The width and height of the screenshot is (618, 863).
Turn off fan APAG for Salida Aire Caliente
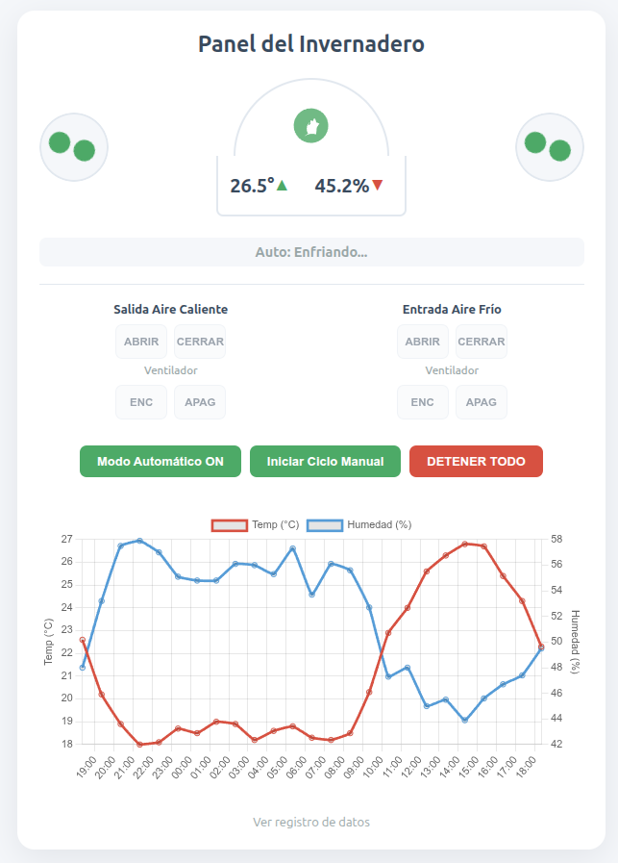click(x=200, y=402)
